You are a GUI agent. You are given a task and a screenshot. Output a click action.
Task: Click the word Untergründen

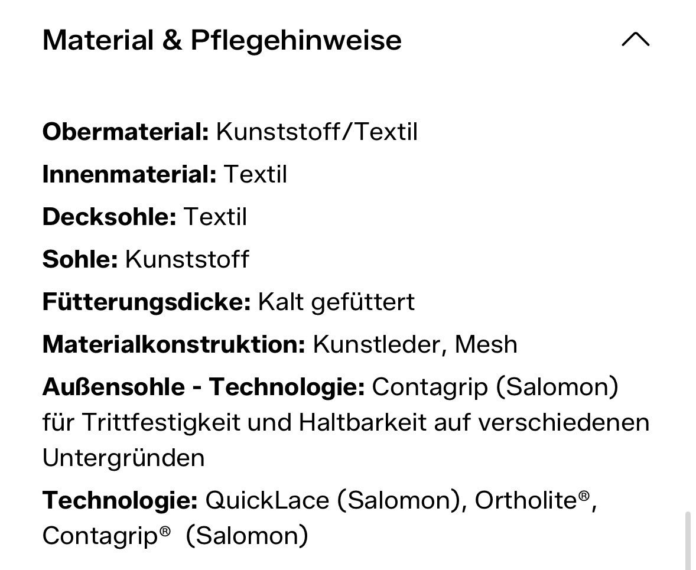click(x=123, y=458)
